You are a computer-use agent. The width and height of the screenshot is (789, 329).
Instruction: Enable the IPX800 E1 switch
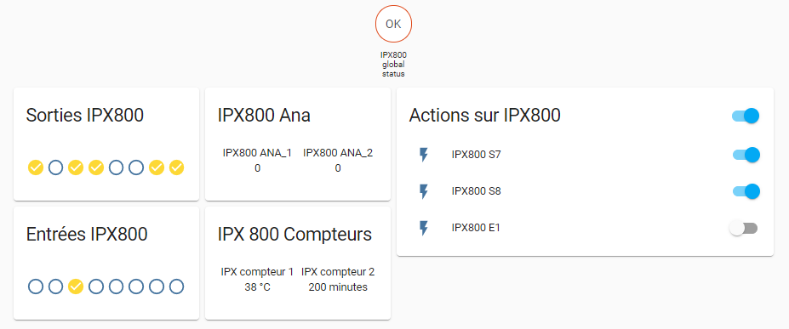click(744, 229)
